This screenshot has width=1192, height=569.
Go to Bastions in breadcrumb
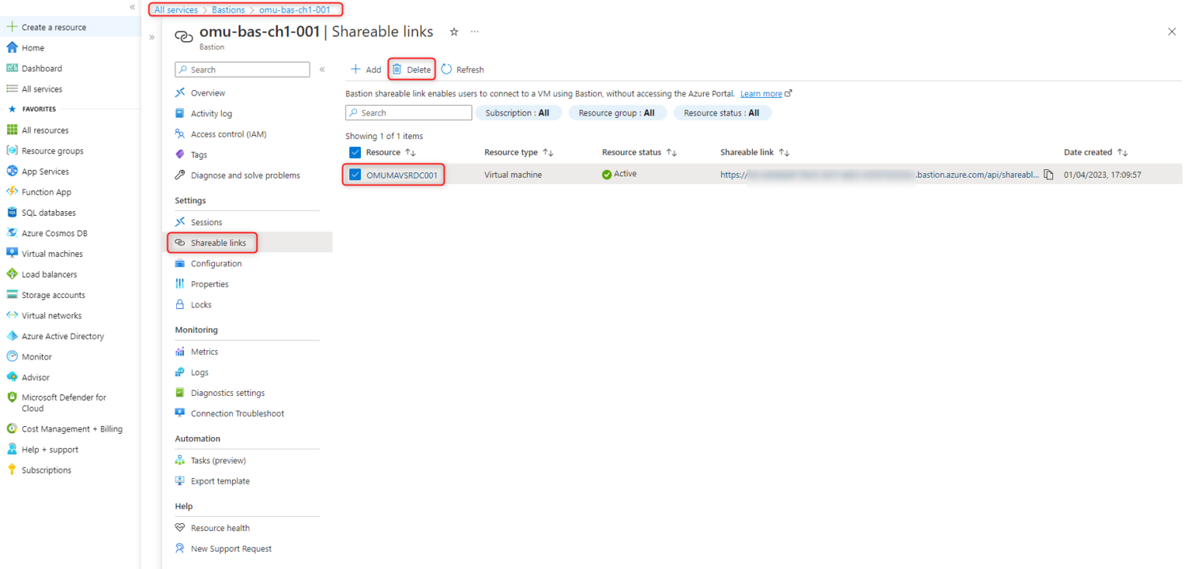[x=228, y=10]
